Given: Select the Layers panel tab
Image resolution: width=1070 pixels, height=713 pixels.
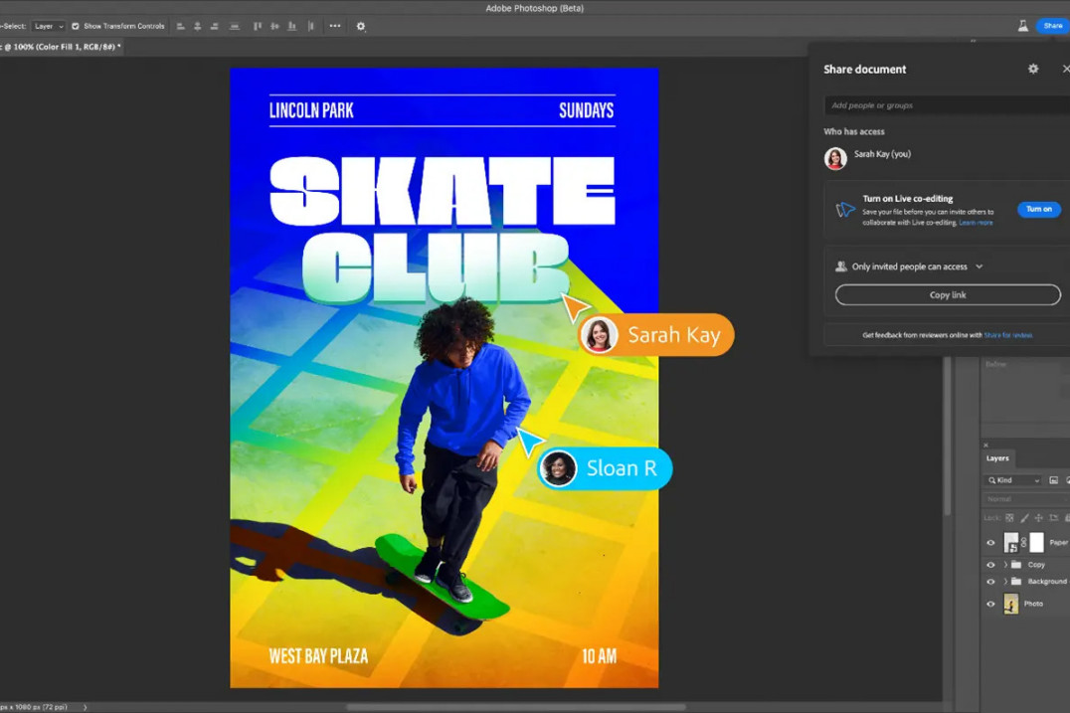Looking at the screenshot, I should coord(997,458).
